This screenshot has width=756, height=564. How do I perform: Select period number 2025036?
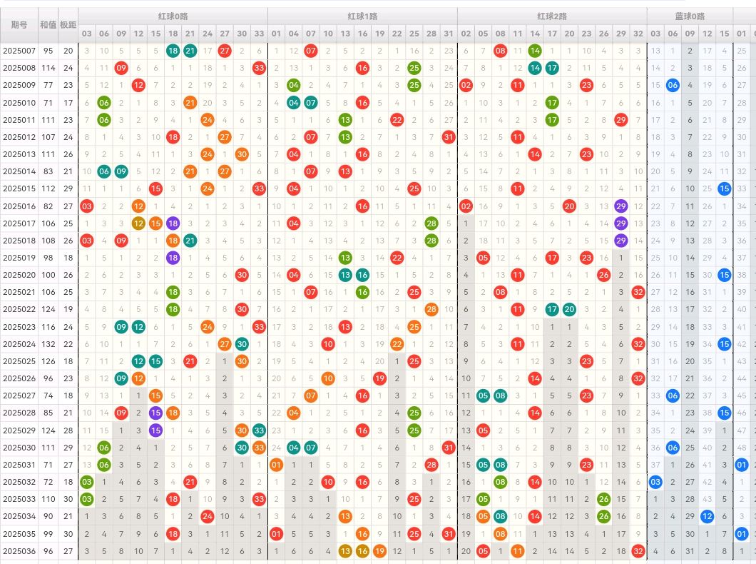(x=19, y=551)
